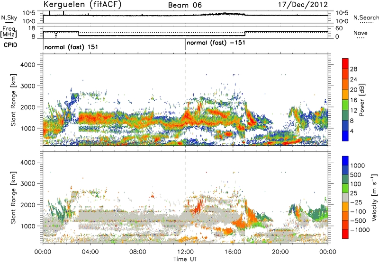Select the 'normal (fast) 151' CPID text
Image resolution: width=379 pixels, height=262 pixels.
click(x=72, y=47)
